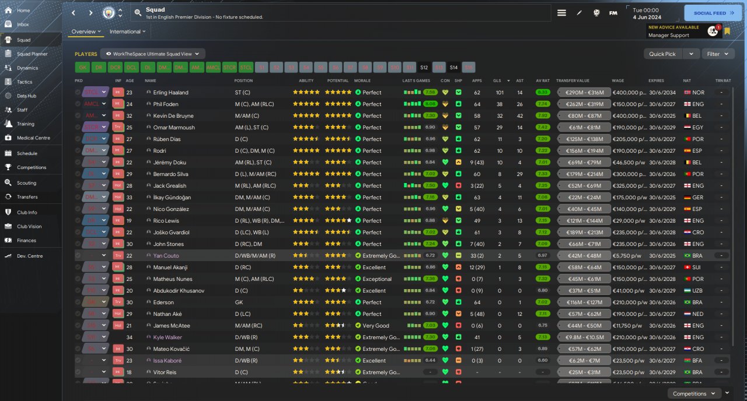Open Kyle Walker's picked position dropdown

(x=96, y=337)
